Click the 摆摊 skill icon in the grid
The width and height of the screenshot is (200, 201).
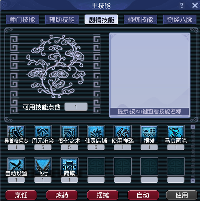[x=149, y=134]
